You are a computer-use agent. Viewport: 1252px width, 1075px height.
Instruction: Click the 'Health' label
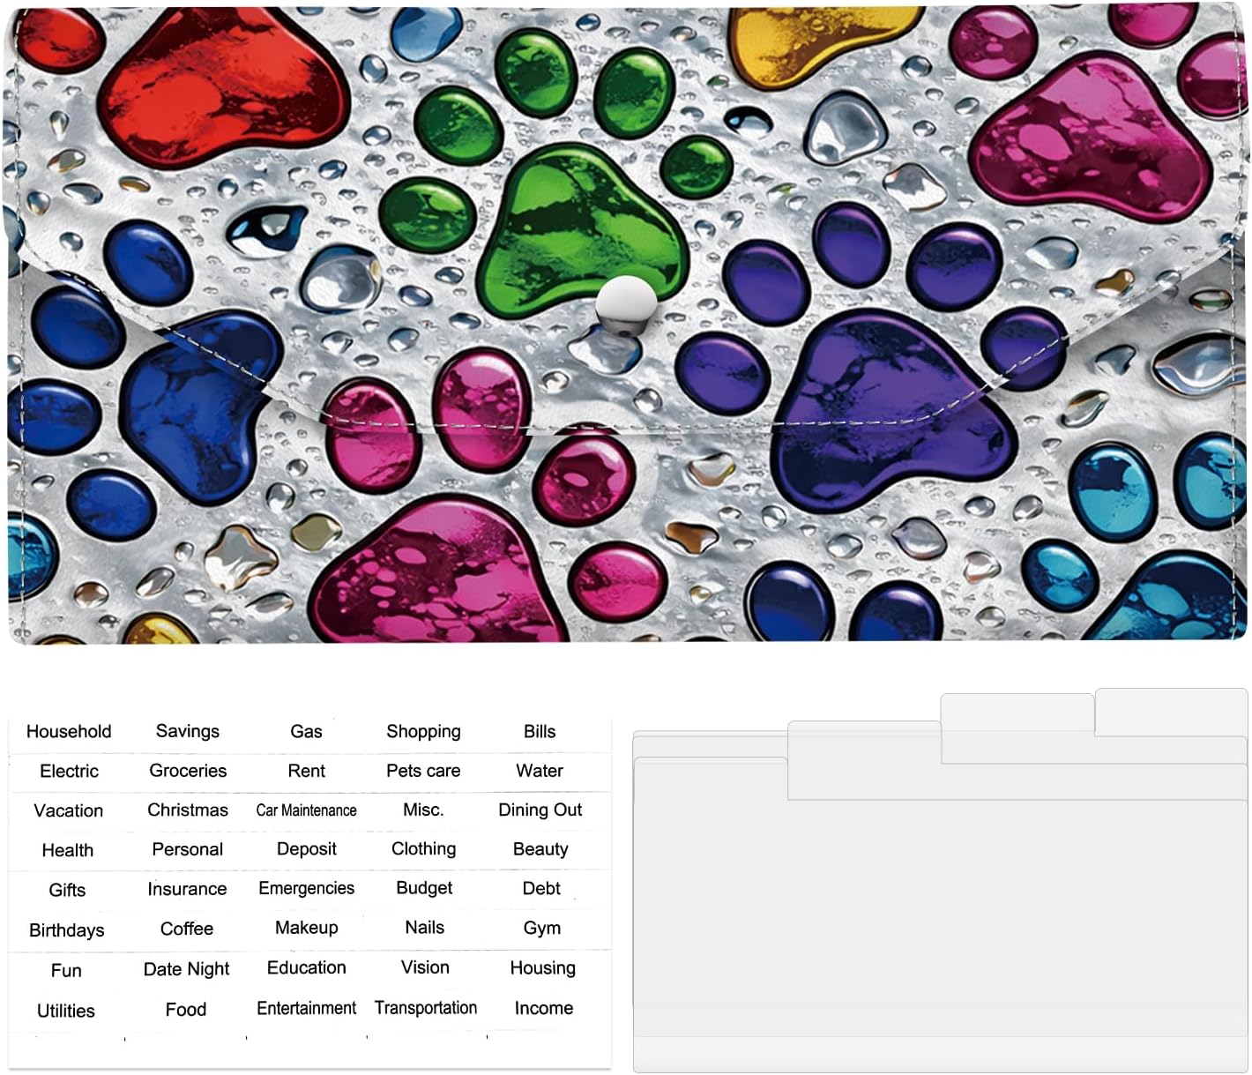pyautogui.click(x=67, y=850)
